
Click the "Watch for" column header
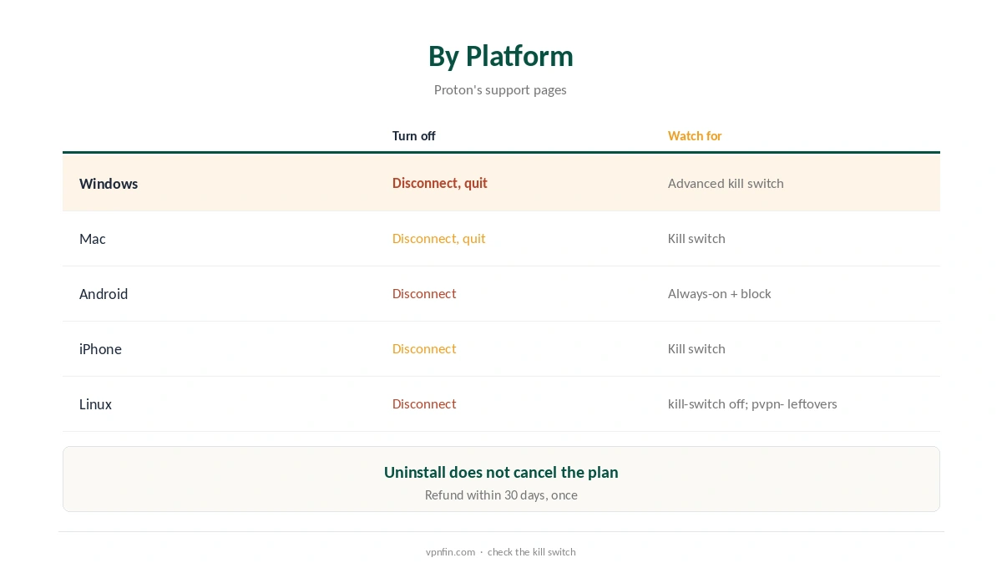(695, 135)
